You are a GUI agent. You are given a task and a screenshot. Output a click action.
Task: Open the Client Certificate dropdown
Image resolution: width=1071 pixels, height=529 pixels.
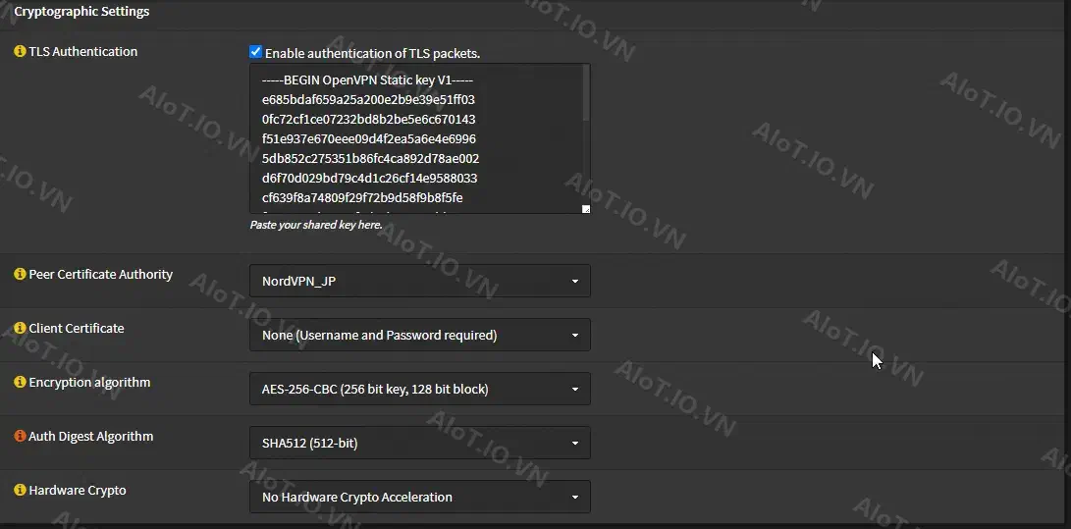[x=419, y=335]
